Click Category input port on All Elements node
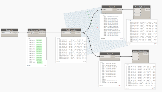The image size is (162, 92). (x=31, y=33)
